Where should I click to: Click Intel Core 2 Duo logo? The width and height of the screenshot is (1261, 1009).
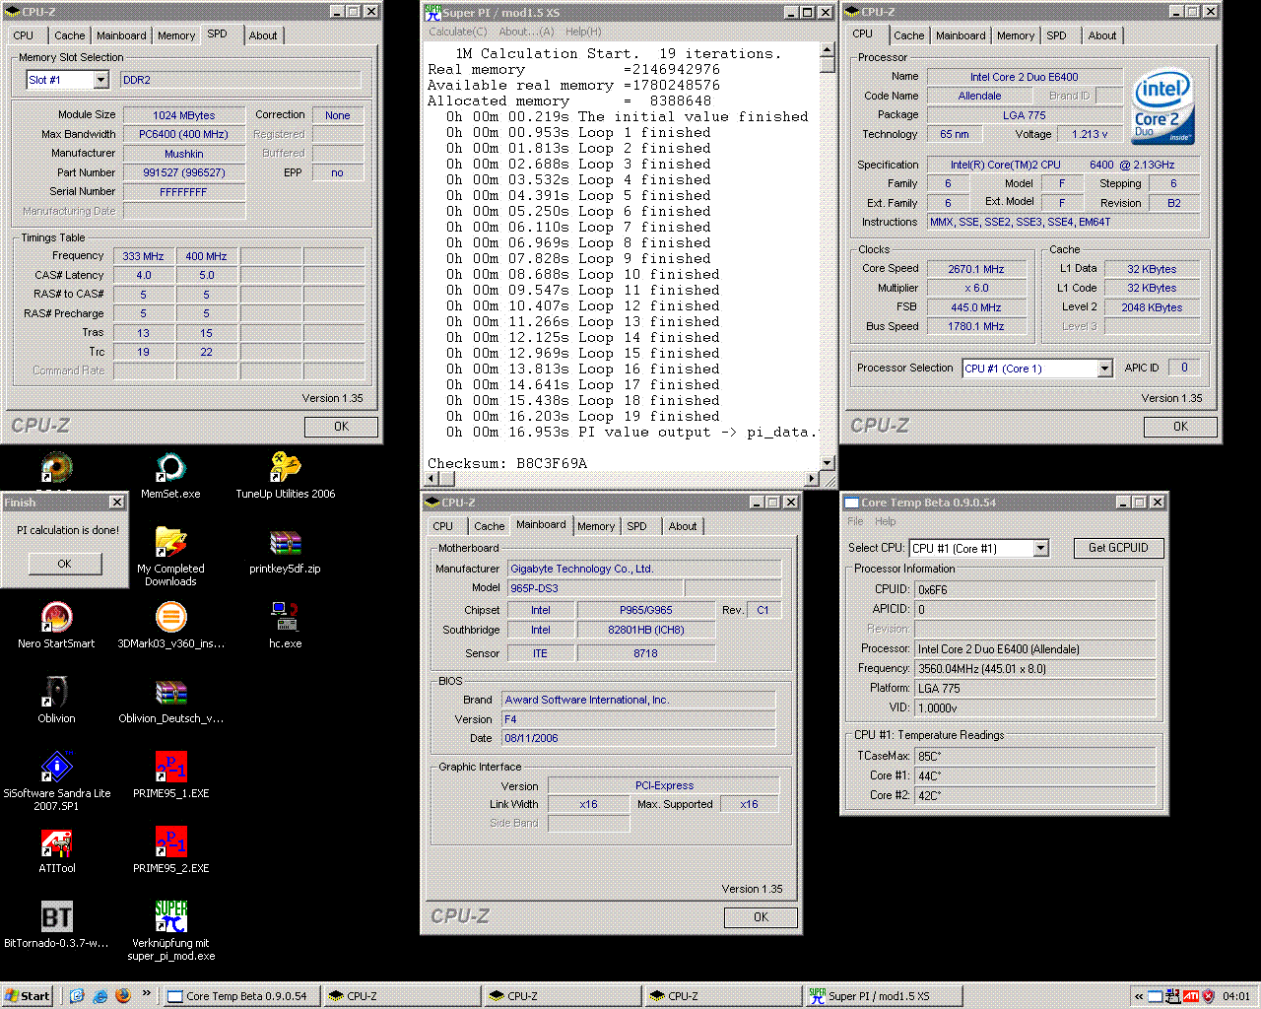pos(1163,106)
